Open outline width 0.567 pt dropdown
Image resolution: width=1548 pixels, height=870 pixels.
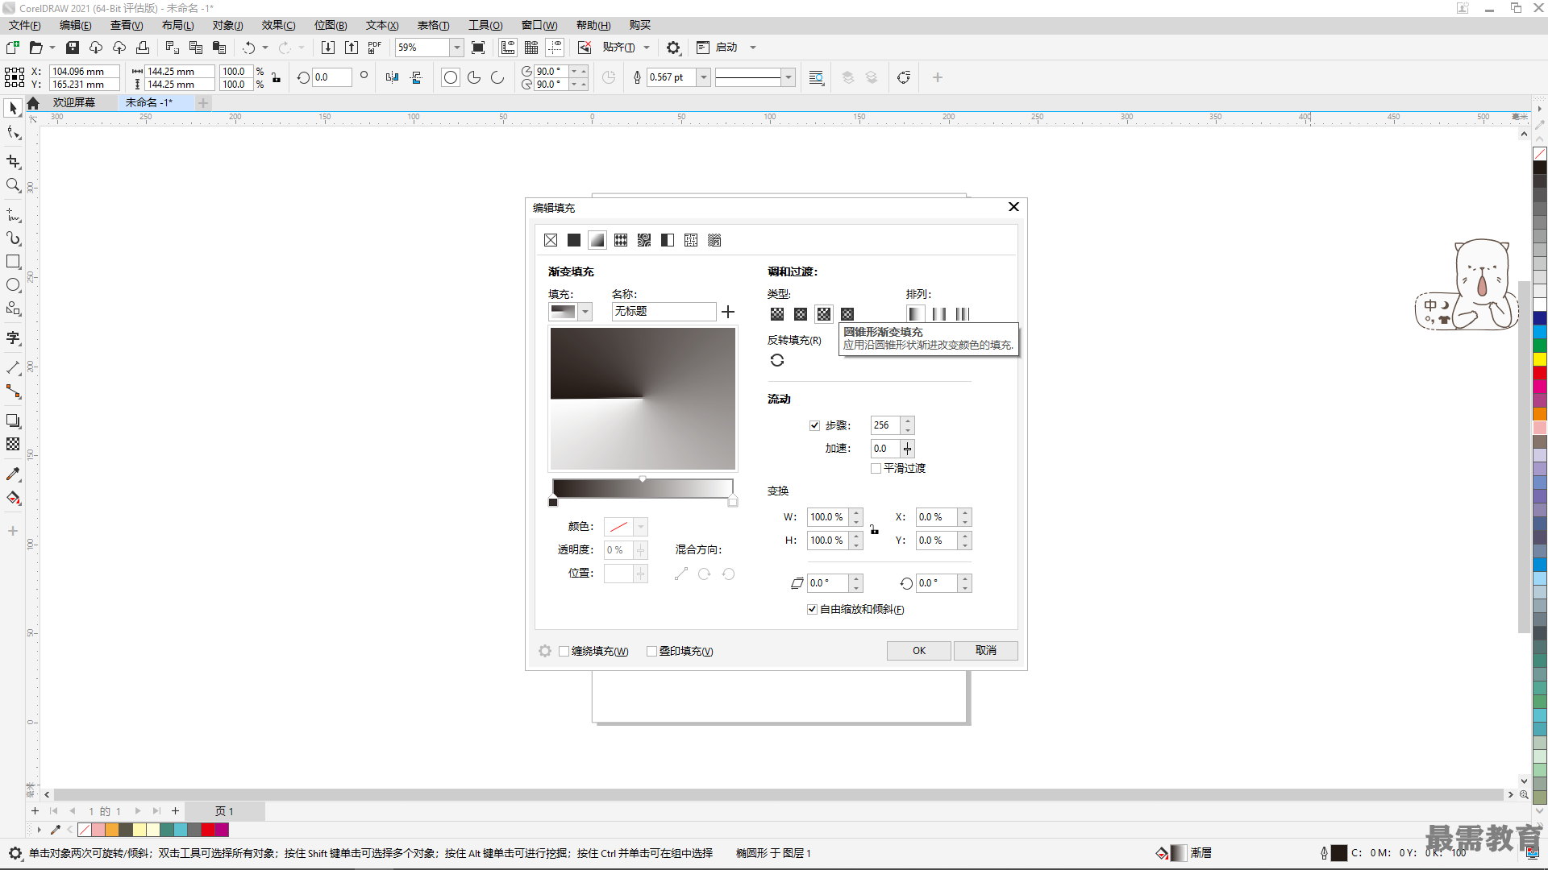[704, 77]
